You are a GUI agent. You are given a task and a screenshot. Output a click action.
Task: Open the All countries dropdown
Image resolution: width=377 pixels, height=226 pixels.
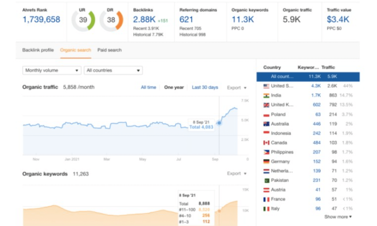point(113,71)
